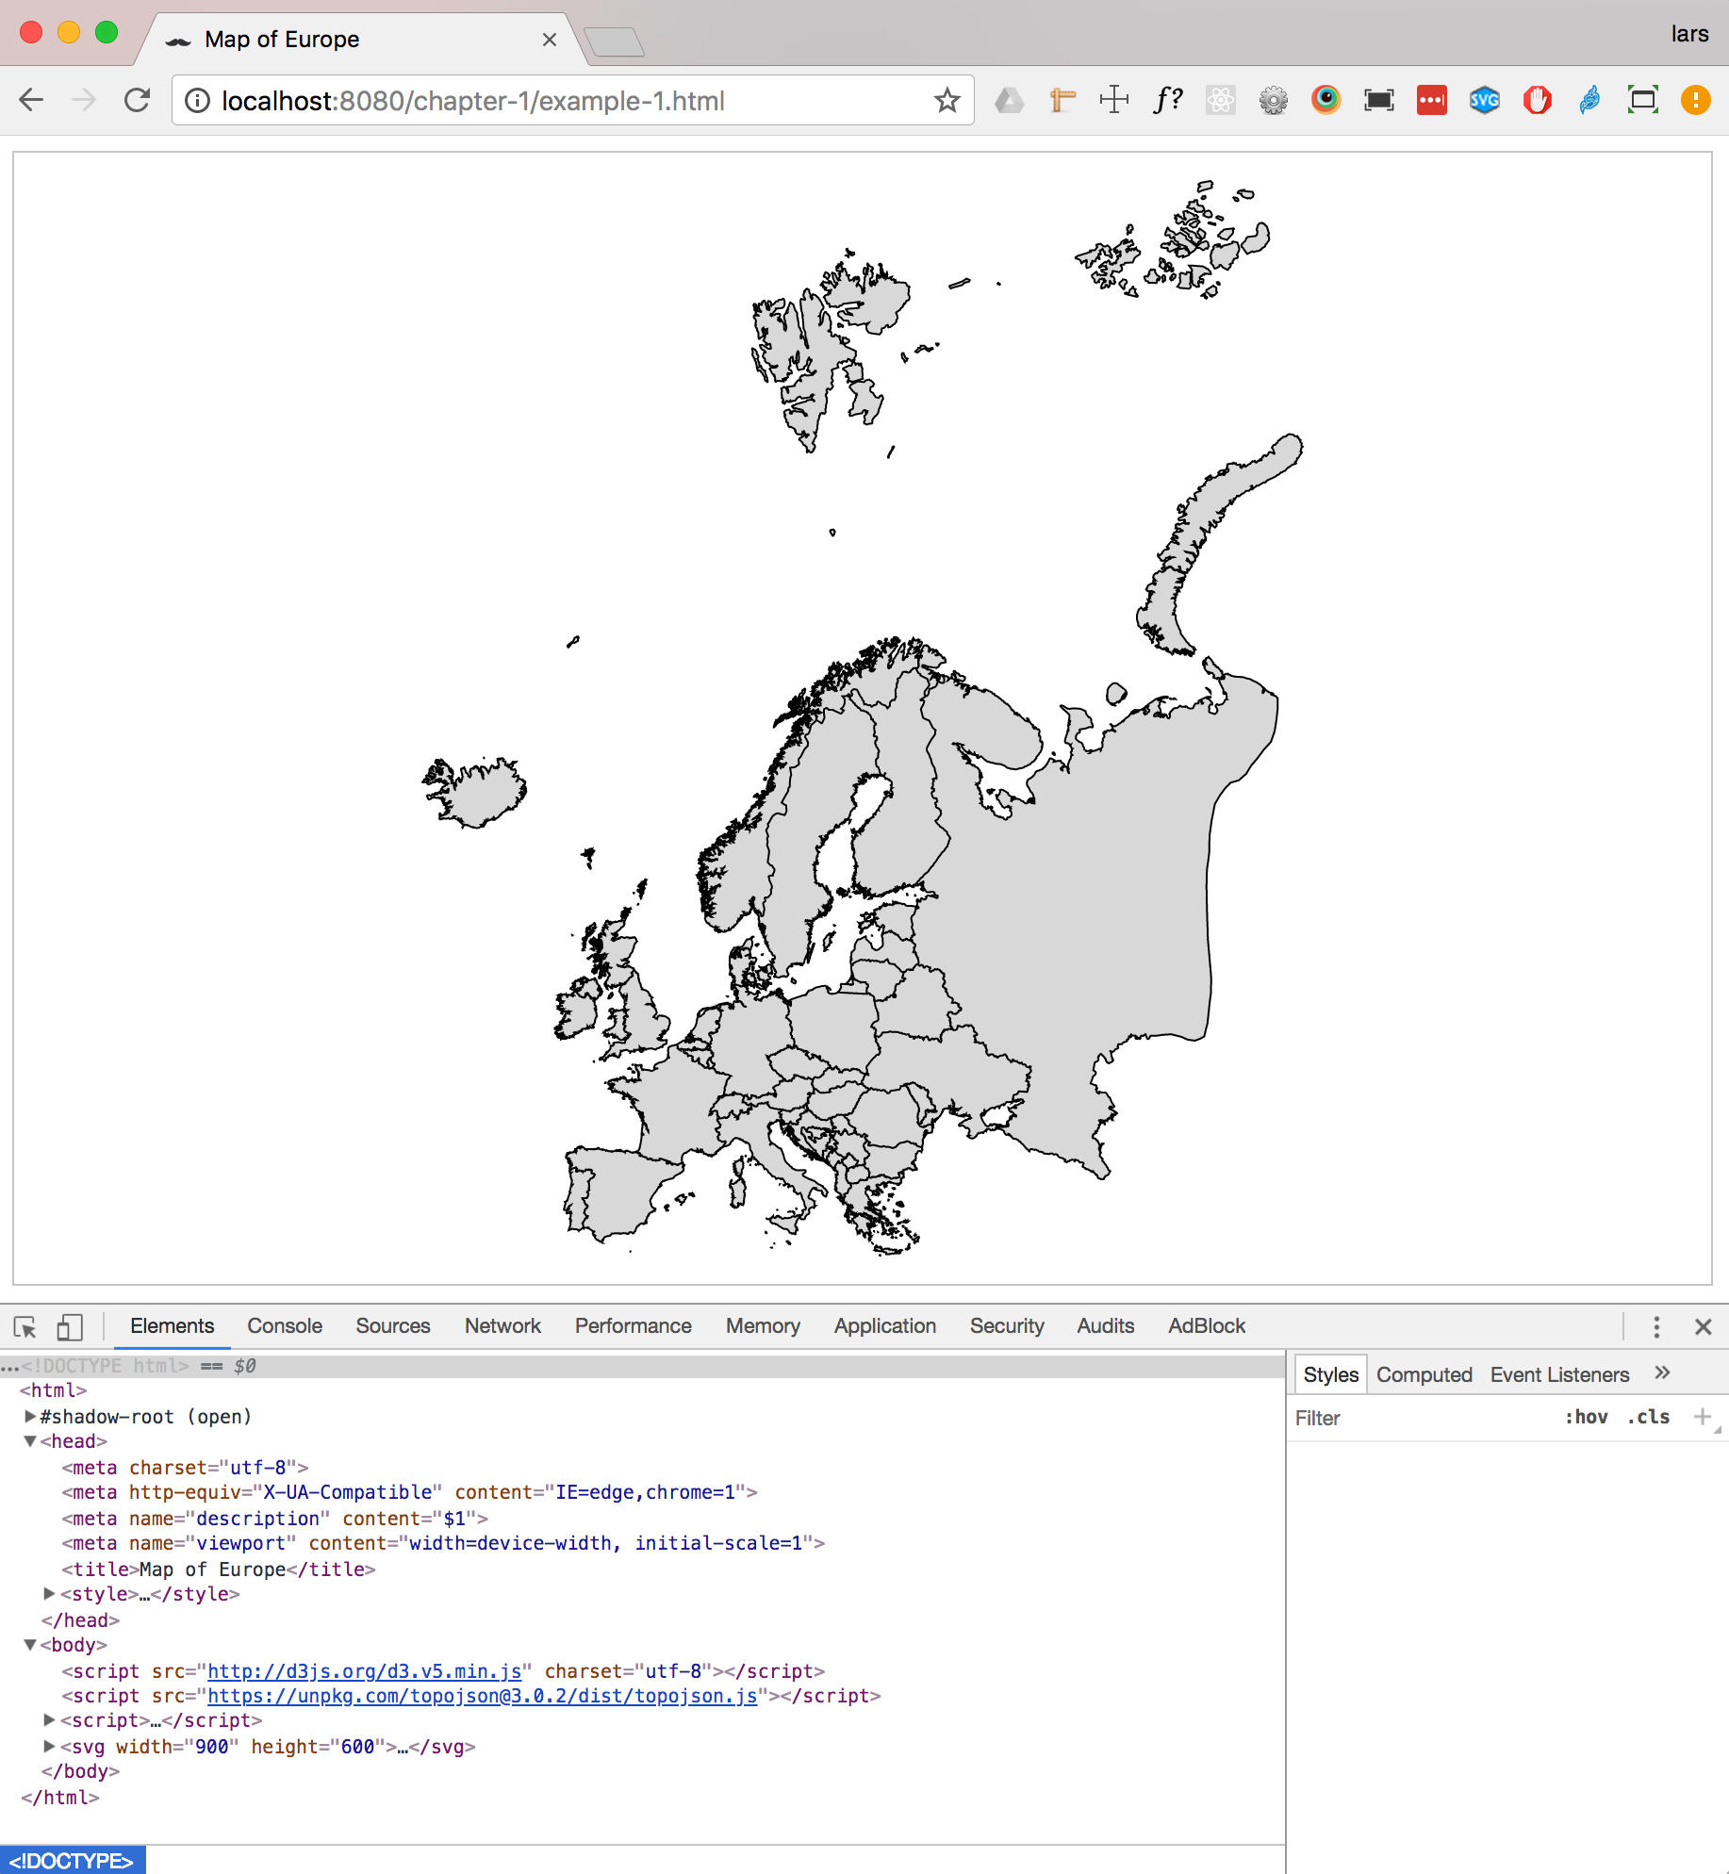
Task: Close the Map of Europe tab
Action: pyautogui.click(x=550, y=40)
